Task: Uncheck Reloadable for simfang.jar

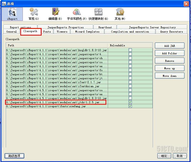Action: 130,106
